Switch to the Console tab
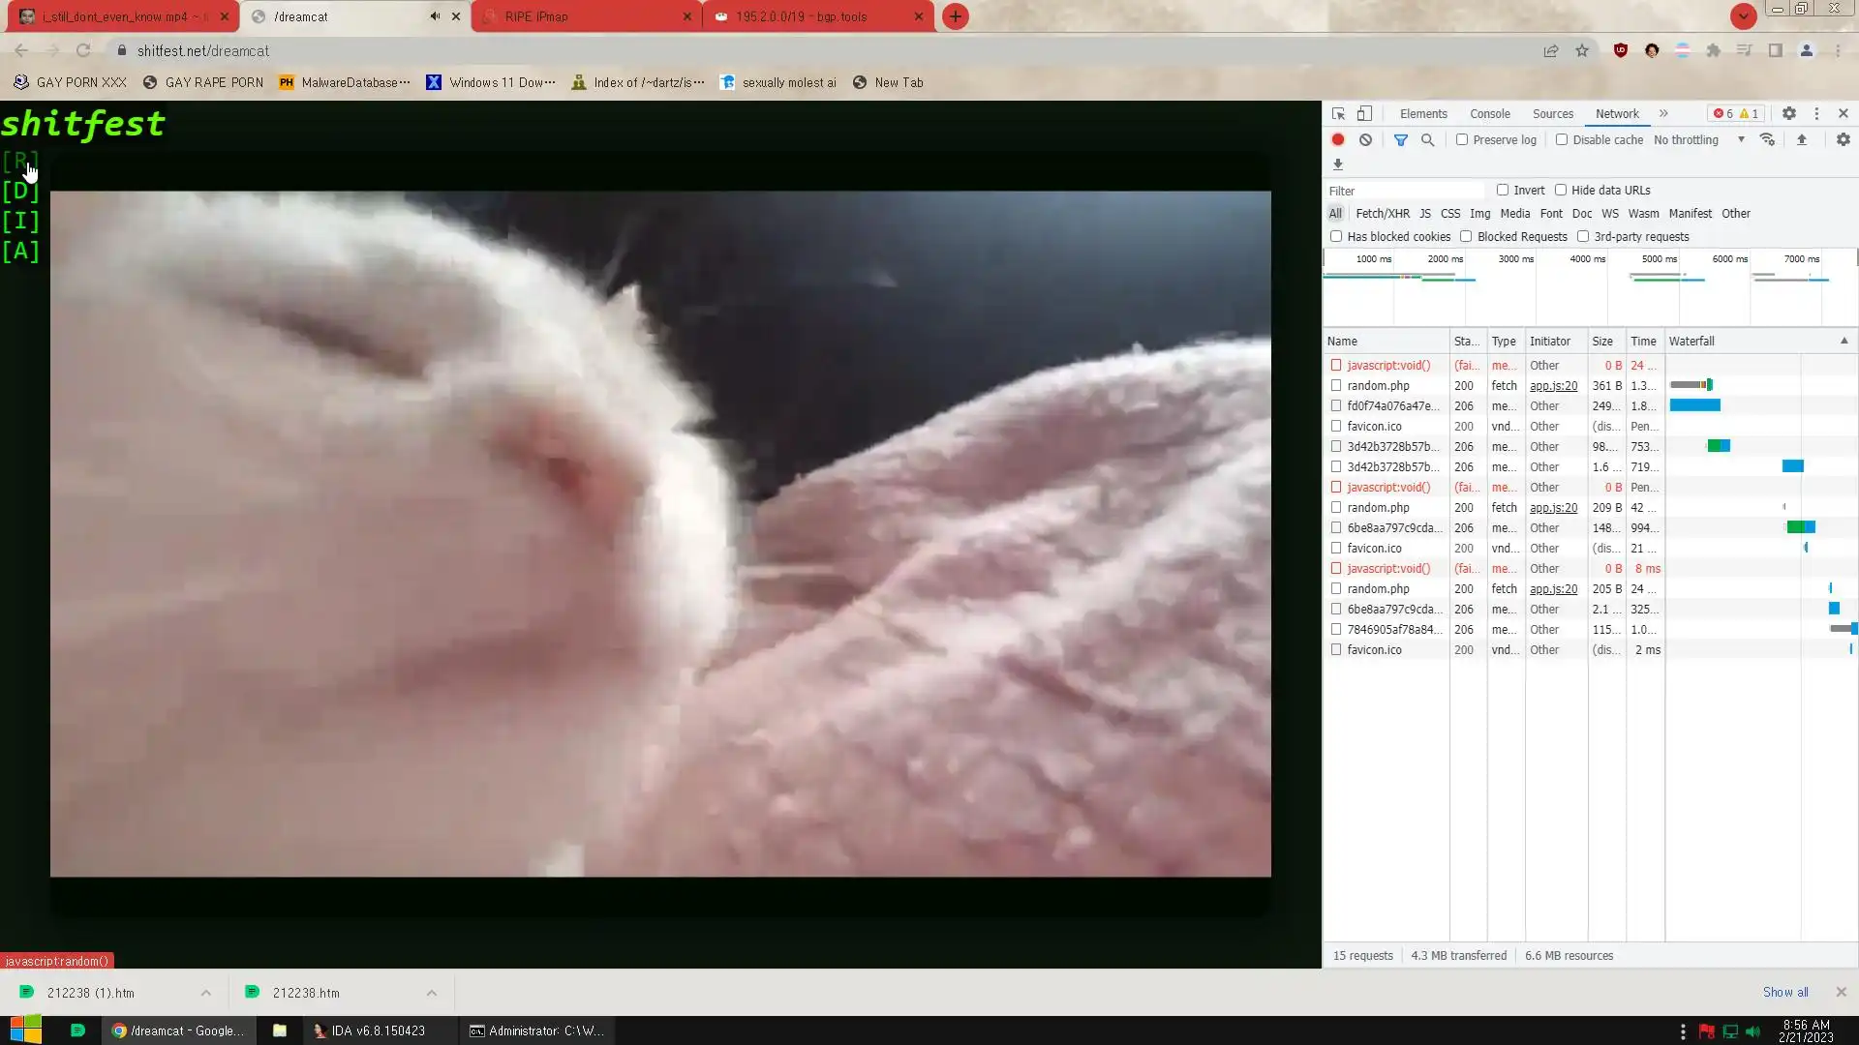The width and height of the screenshot is (1859, 1045). [x=1489, y=113]
